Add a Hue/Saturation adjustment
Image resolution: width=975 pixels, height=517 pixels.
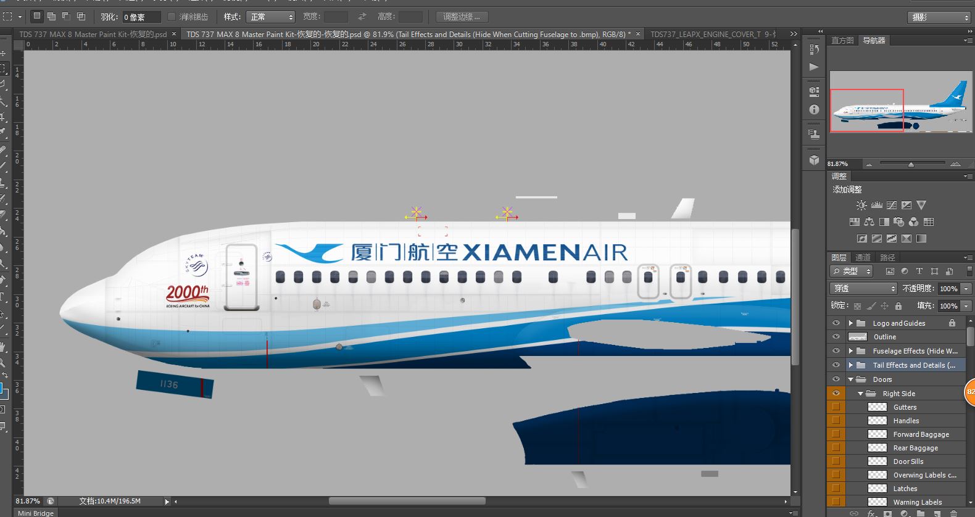tap(854, 222)
